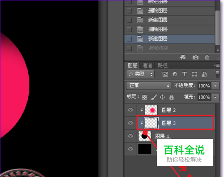
Task: Lock transparent pixels checkerboard icon
Action: [144, 97]
